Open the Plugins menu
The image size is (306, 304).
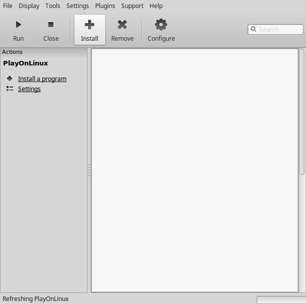pyautogui.click(x=105, y=6)
